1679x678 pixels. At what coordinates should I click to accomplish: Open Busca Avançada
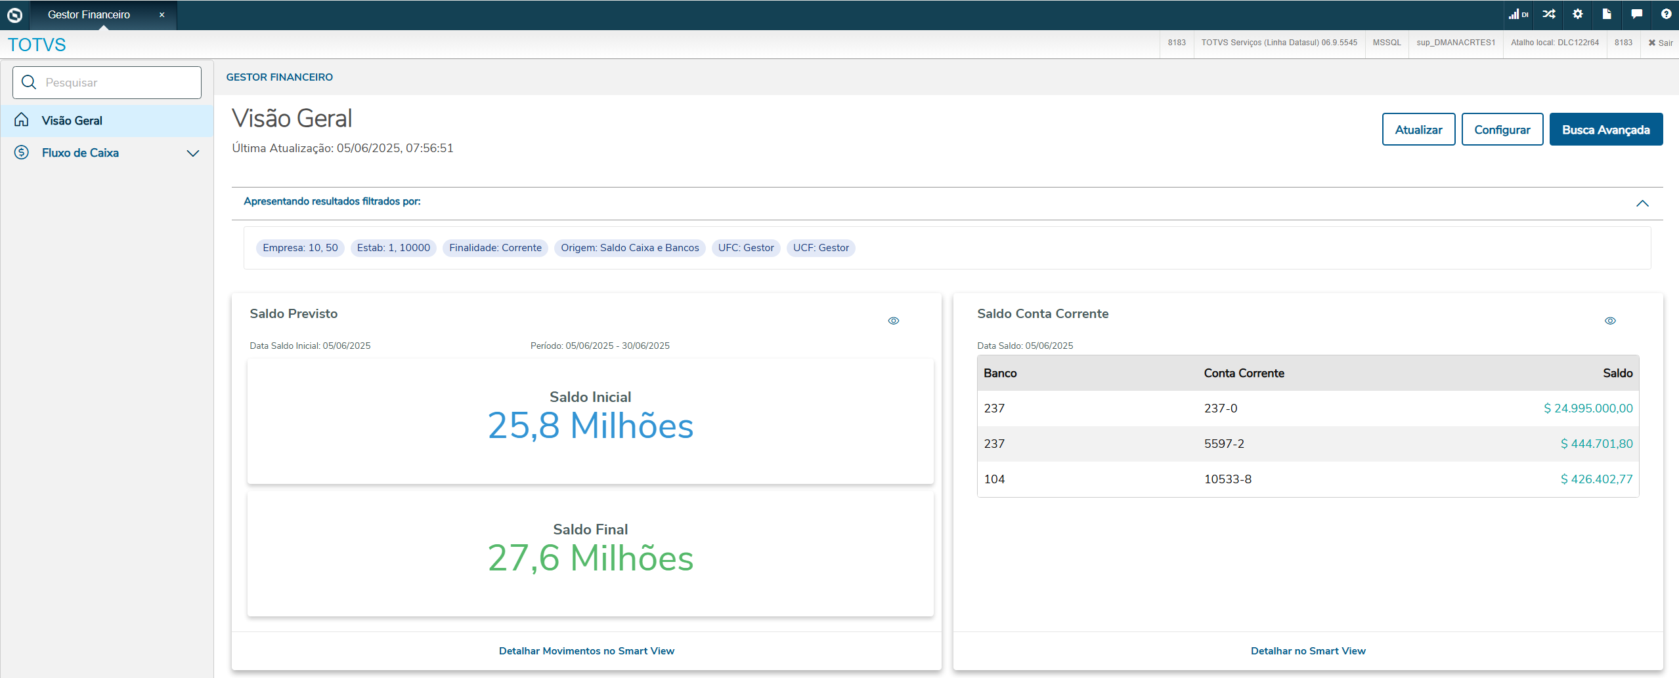point(1605,129)
